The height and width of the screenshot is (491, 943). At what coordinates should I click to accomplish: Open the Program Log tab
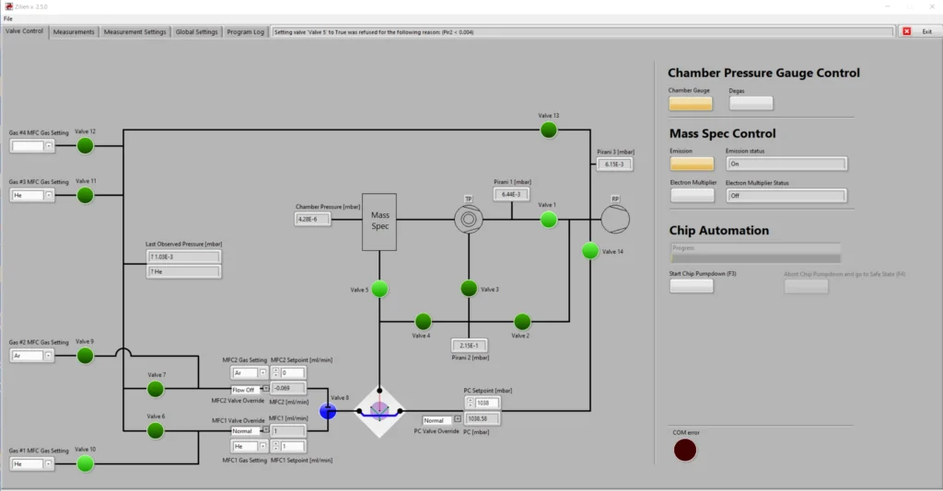click(245, 32)
